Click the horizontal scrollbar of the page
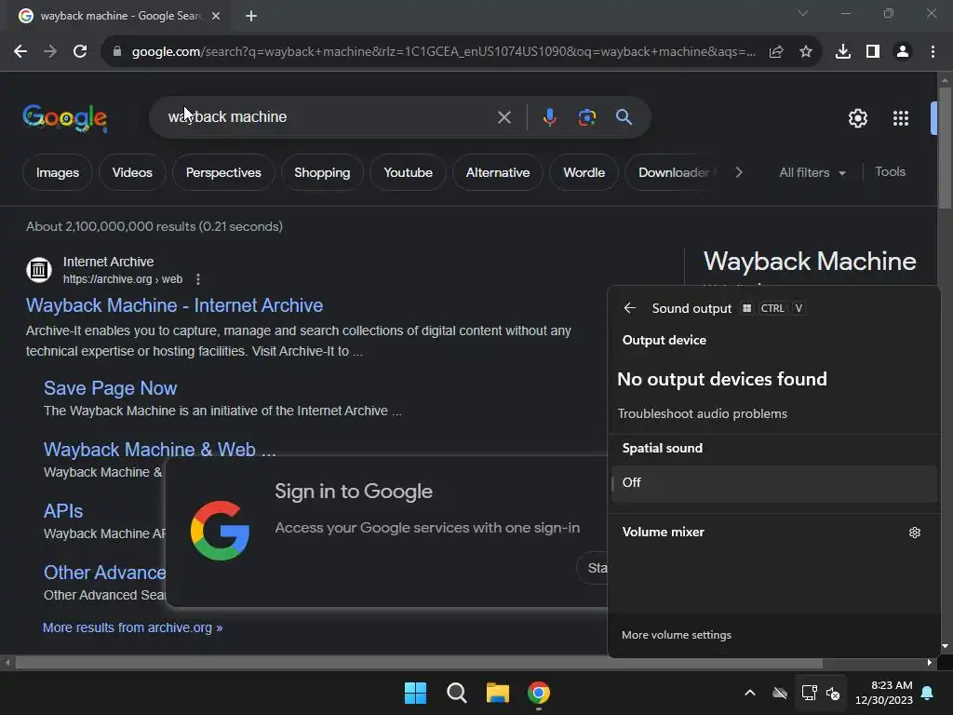Viewport: 953px width, 715px height. [418, 663]
